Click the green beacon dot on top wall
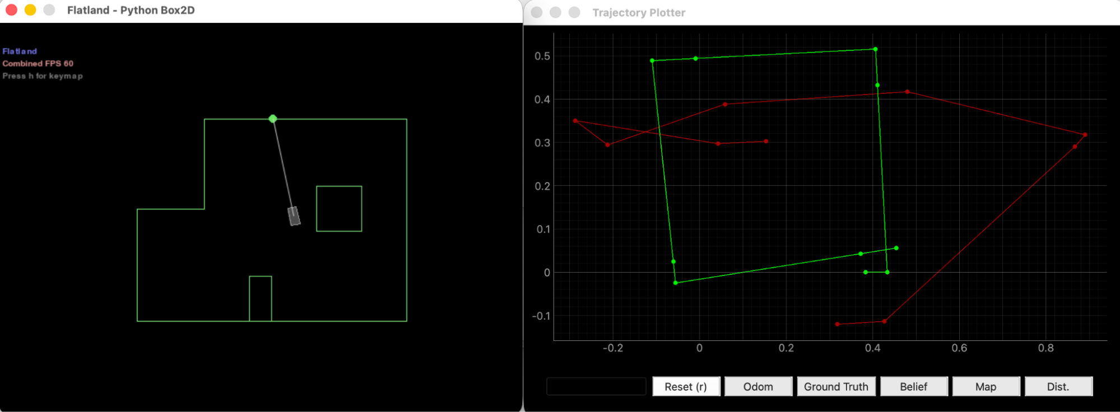The width and height of the screenshot is (1120, 412). (273, 119)
